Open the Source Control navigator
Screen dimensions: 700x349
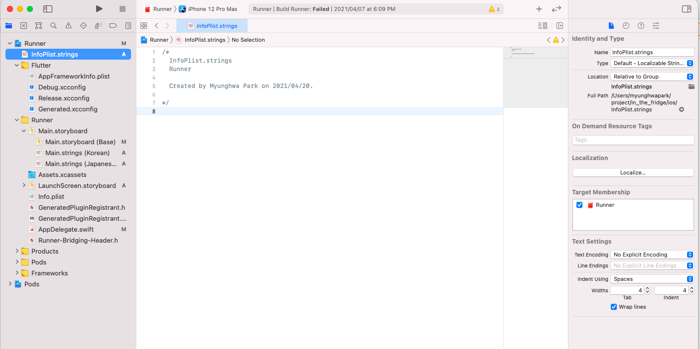click(x=23, y=25)
